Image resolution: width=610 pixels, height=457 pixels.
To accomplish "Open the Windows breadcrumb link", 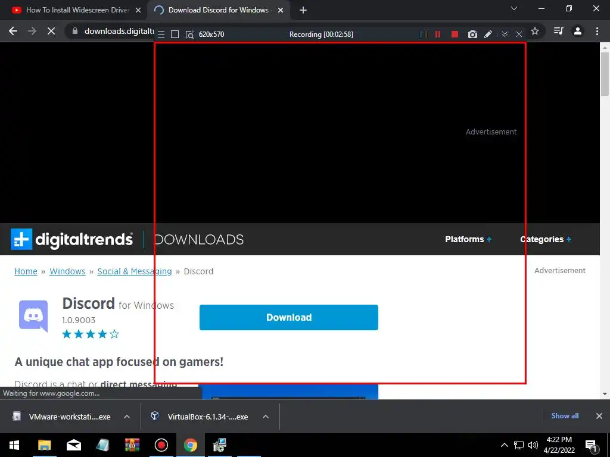I will (x=67, y=271).
